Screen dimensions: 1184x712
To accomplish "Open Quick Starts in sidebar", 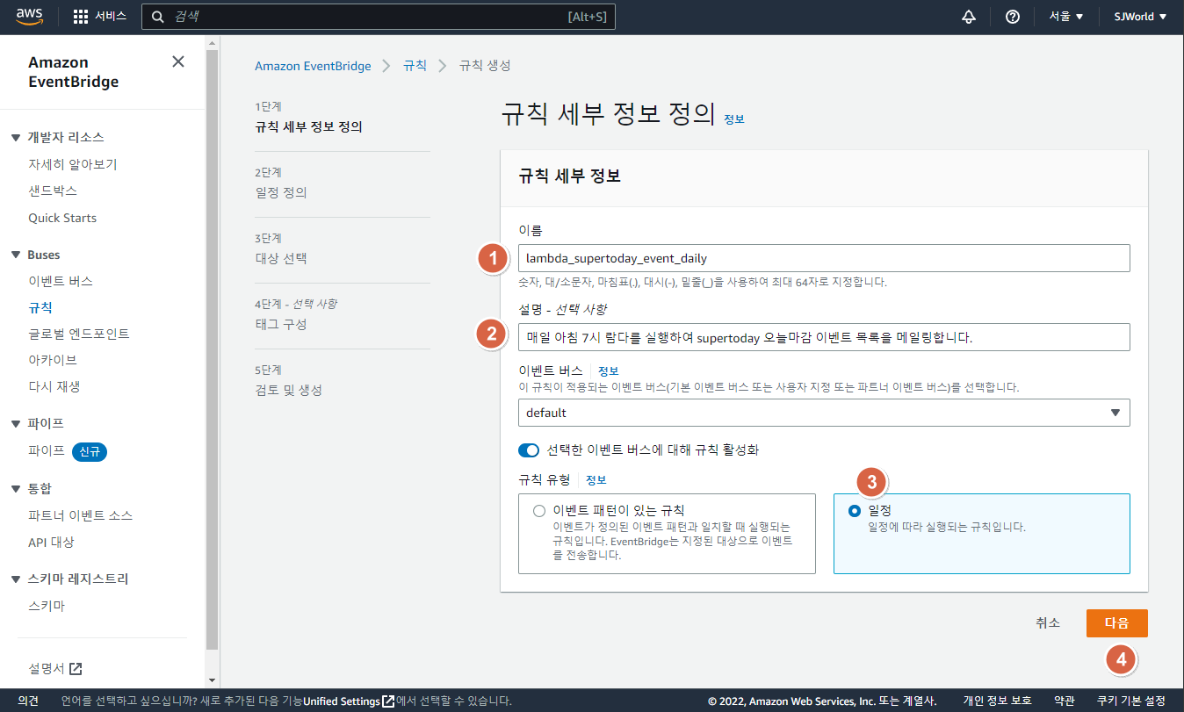I will point(62,218).
